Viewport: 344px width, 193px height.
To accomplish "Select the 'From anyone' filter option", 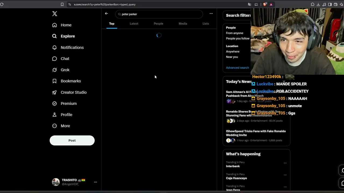I will pos(235,33).
